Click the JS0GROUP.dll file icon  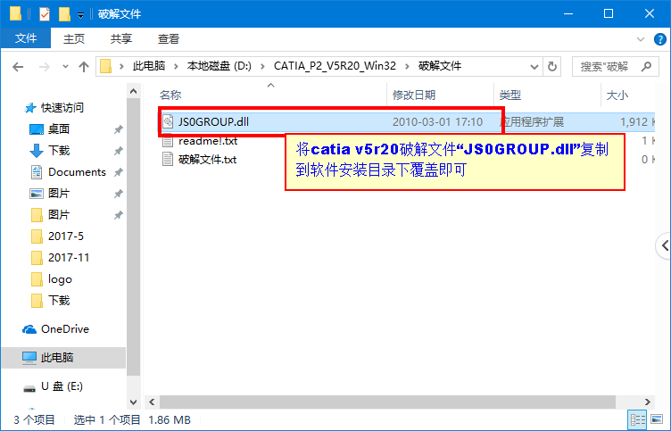click(x=168, y=122)
